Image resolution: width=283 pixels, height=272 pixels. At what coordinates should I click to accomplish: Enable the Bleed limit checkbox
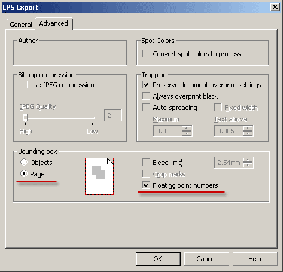pyautogui.click(x=146, y=162)
